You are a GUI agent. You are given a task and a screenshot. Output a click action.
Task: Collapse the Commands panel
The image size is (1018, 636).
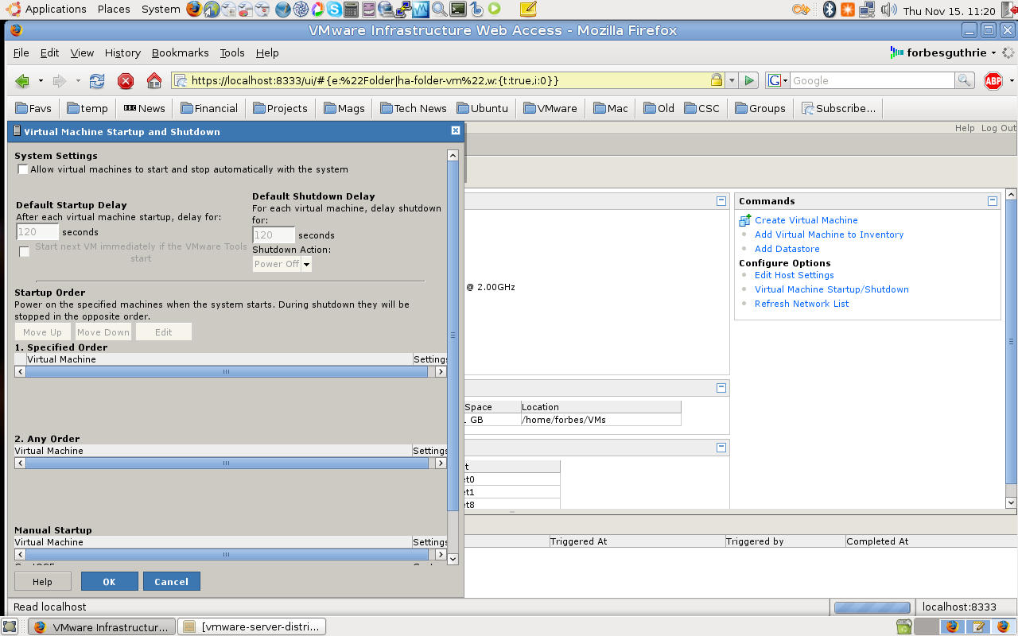(993, 201)
